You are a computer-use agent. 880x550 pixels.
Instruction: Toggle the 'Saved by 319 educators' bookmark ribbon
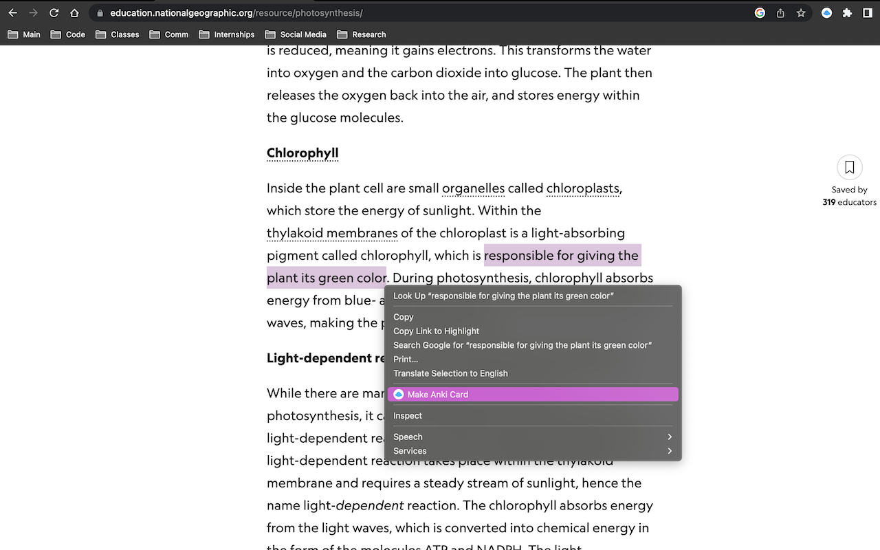pyautogui.click(x=850, y=167)
